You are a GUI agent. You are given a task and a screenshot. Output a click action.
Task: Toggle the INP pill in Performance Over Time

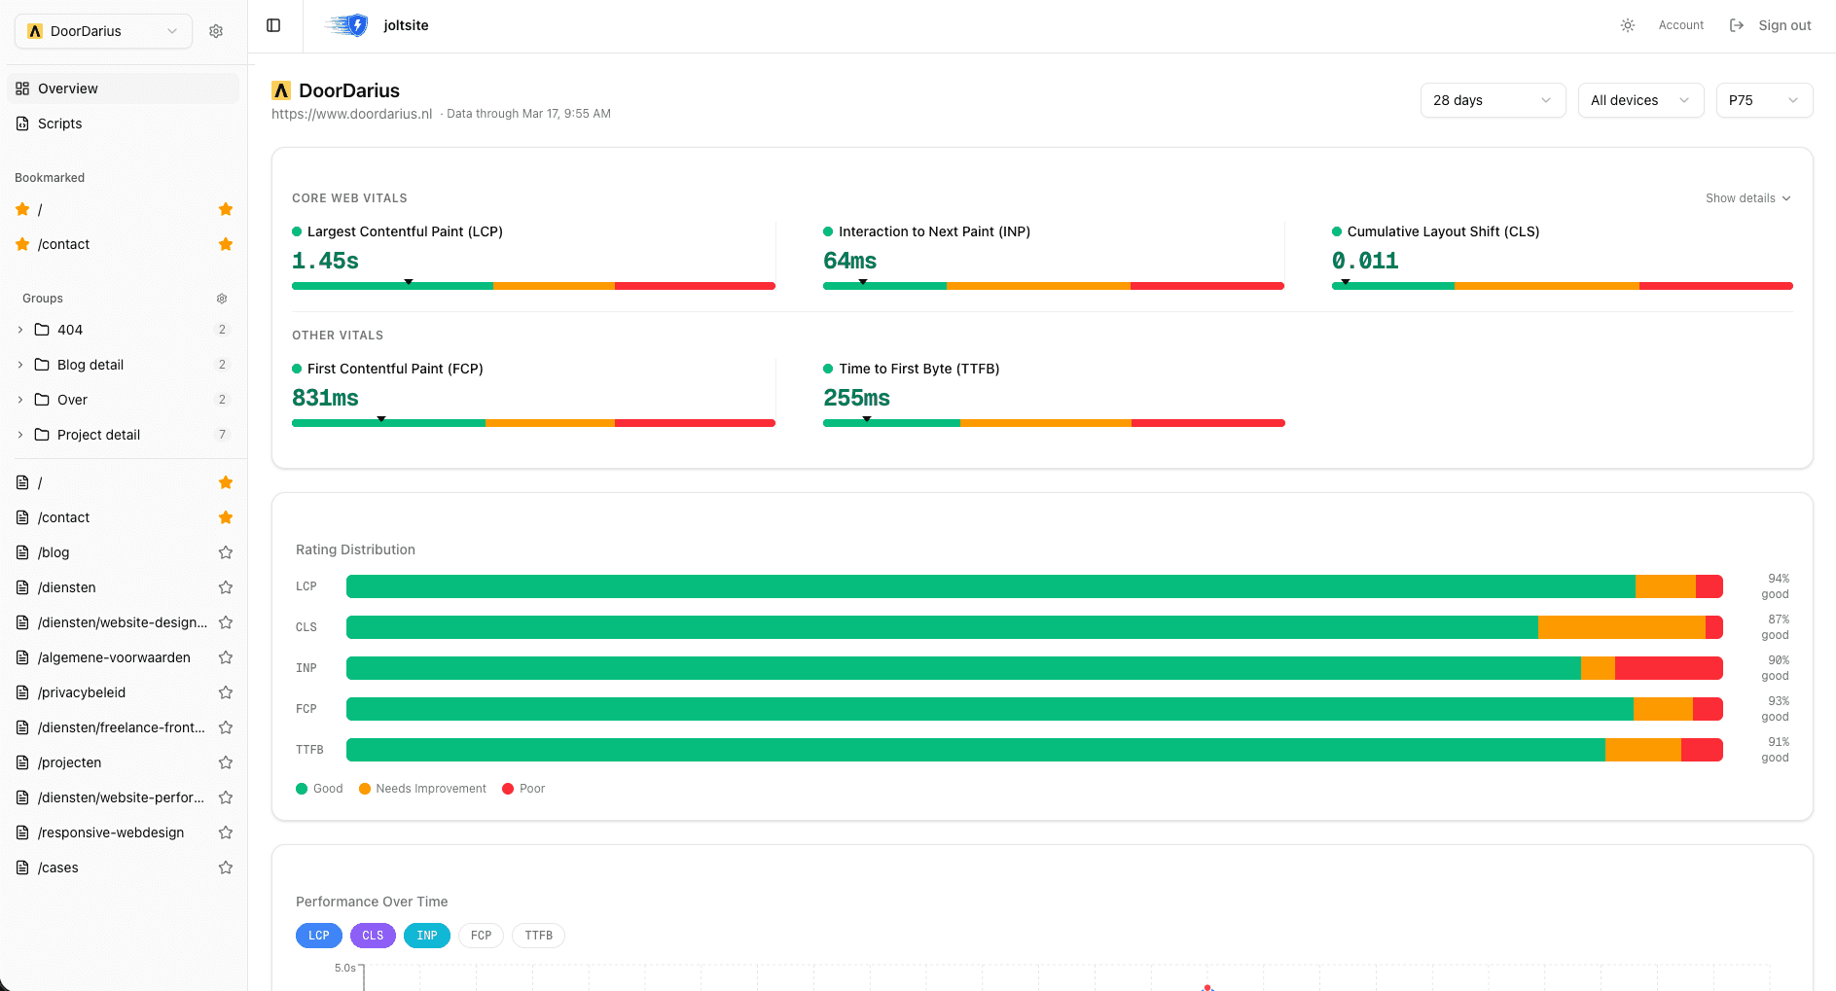point(426,935)
